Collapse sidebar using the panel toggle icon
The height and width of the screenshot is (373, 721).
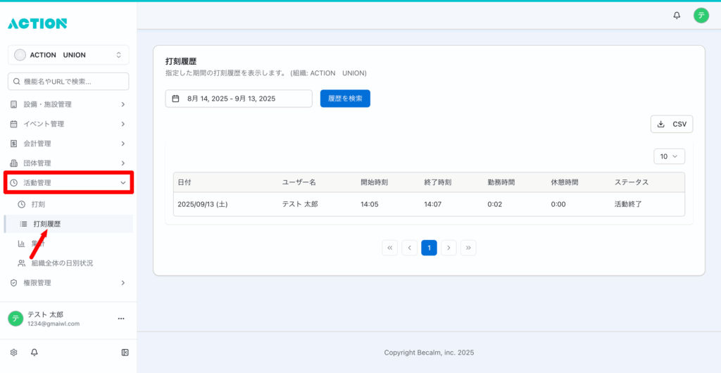click(125, 352)
